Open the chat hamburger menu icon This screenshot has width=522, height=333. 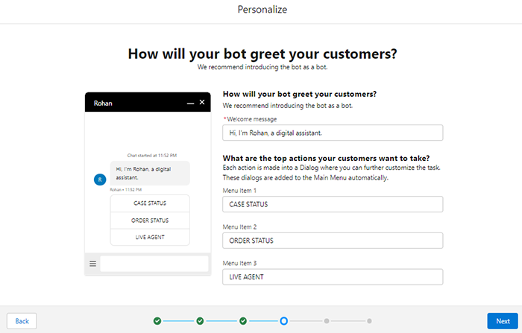93,264
